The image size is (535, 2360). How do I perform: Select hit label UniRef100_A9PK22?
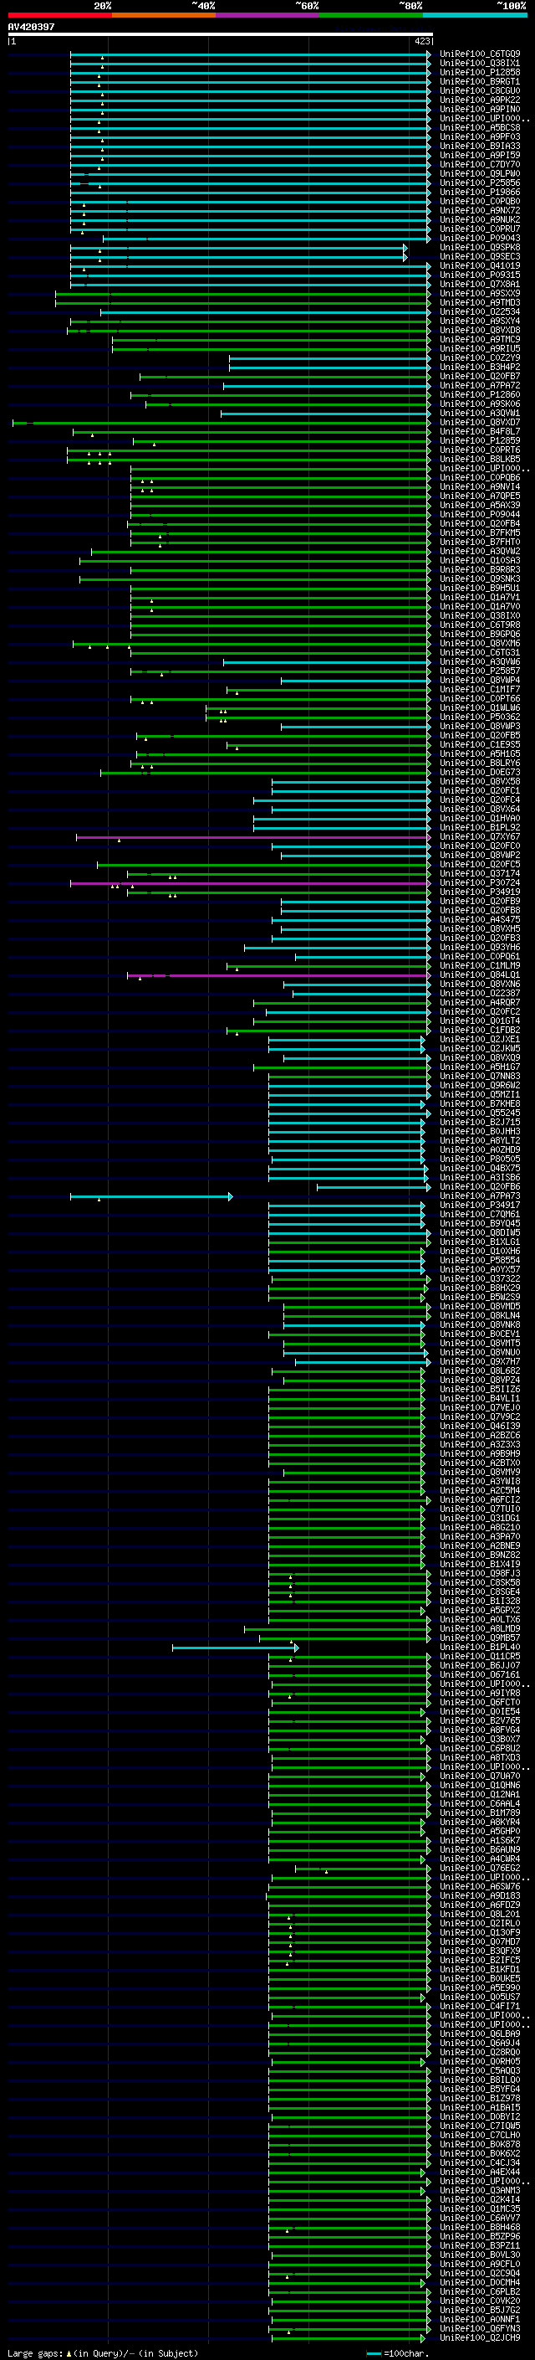click(x=480, y=100)
